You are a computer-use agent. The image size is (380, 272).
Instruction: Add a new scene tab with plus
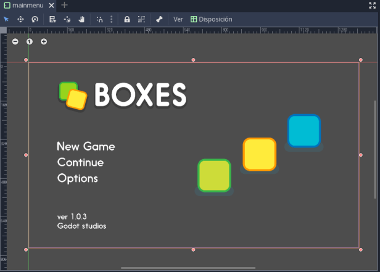64,5
